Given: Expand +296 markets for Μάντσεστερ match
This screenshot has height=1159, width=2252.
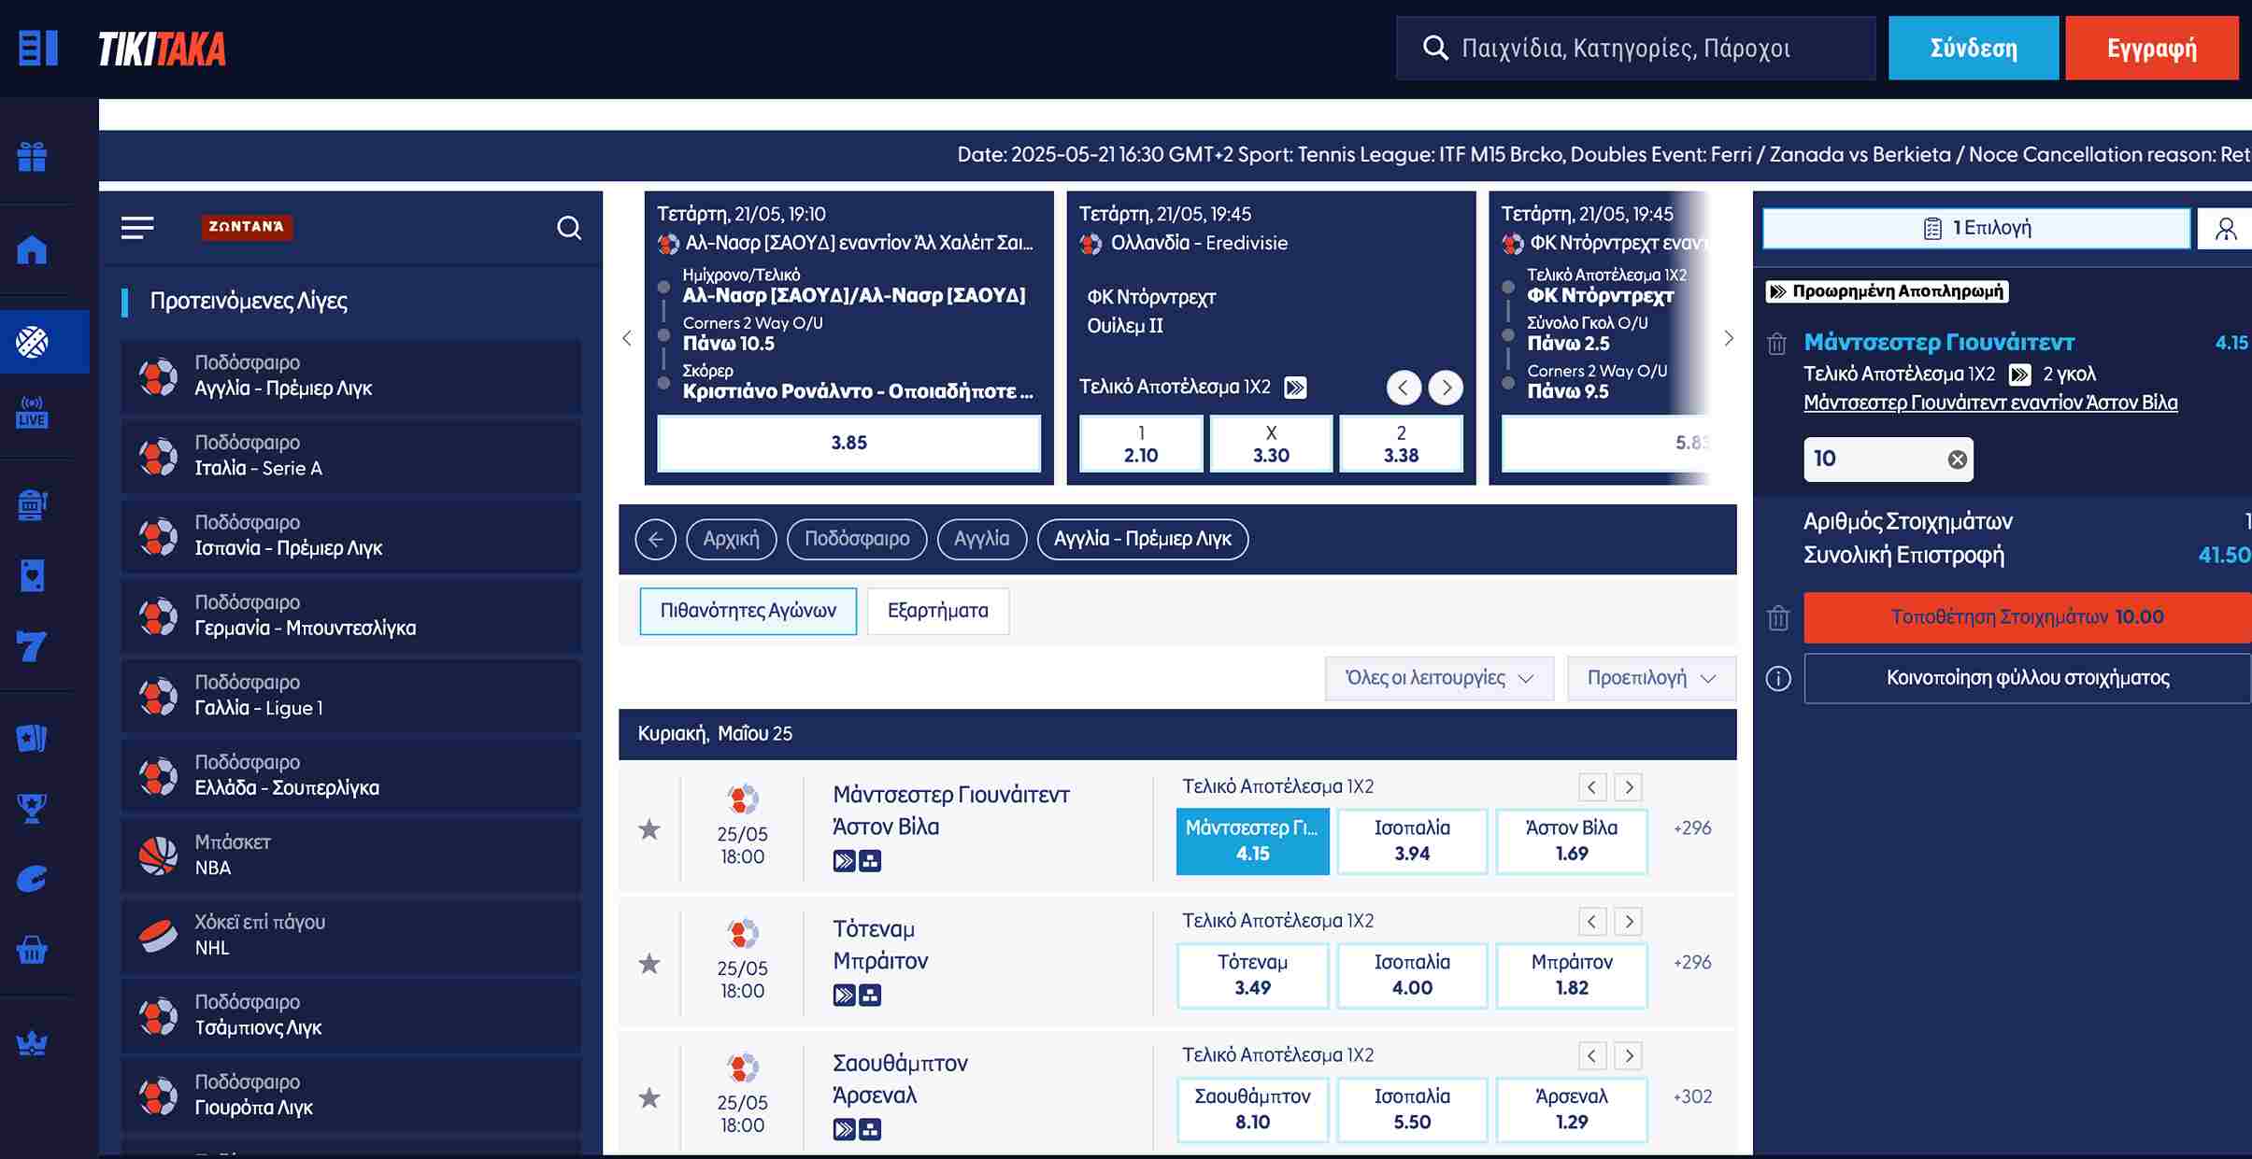Looking at the screenshot, I should tap(1692, 828).
